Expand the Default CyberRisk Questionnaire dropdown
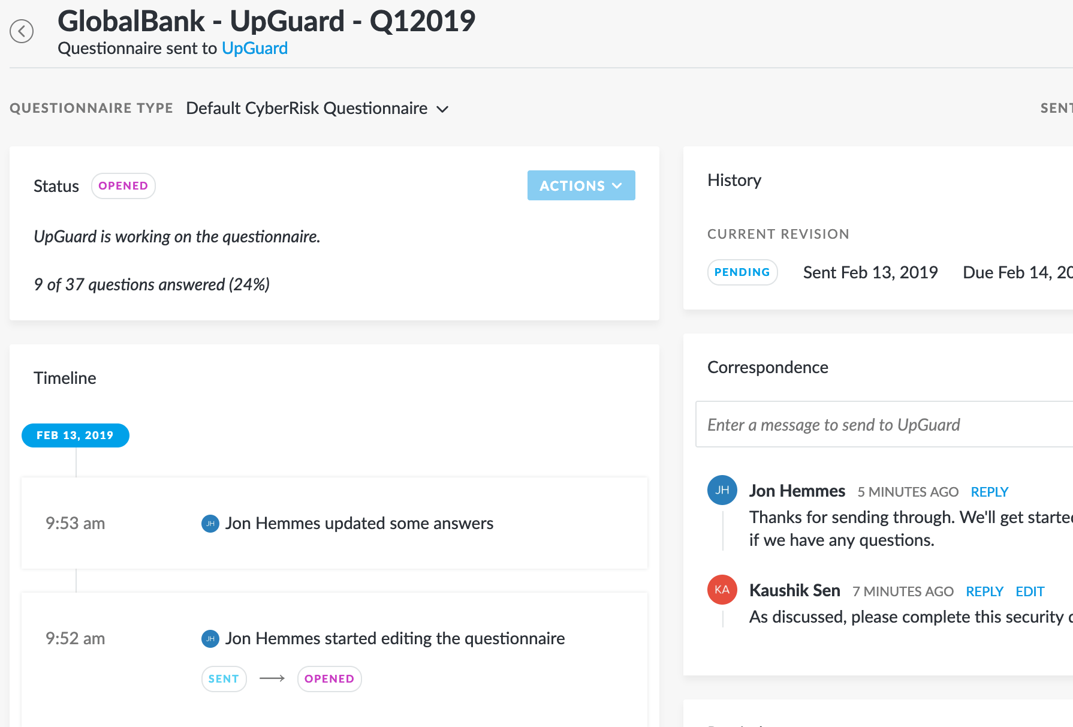 pyautogui.click(x=317, y=108)
